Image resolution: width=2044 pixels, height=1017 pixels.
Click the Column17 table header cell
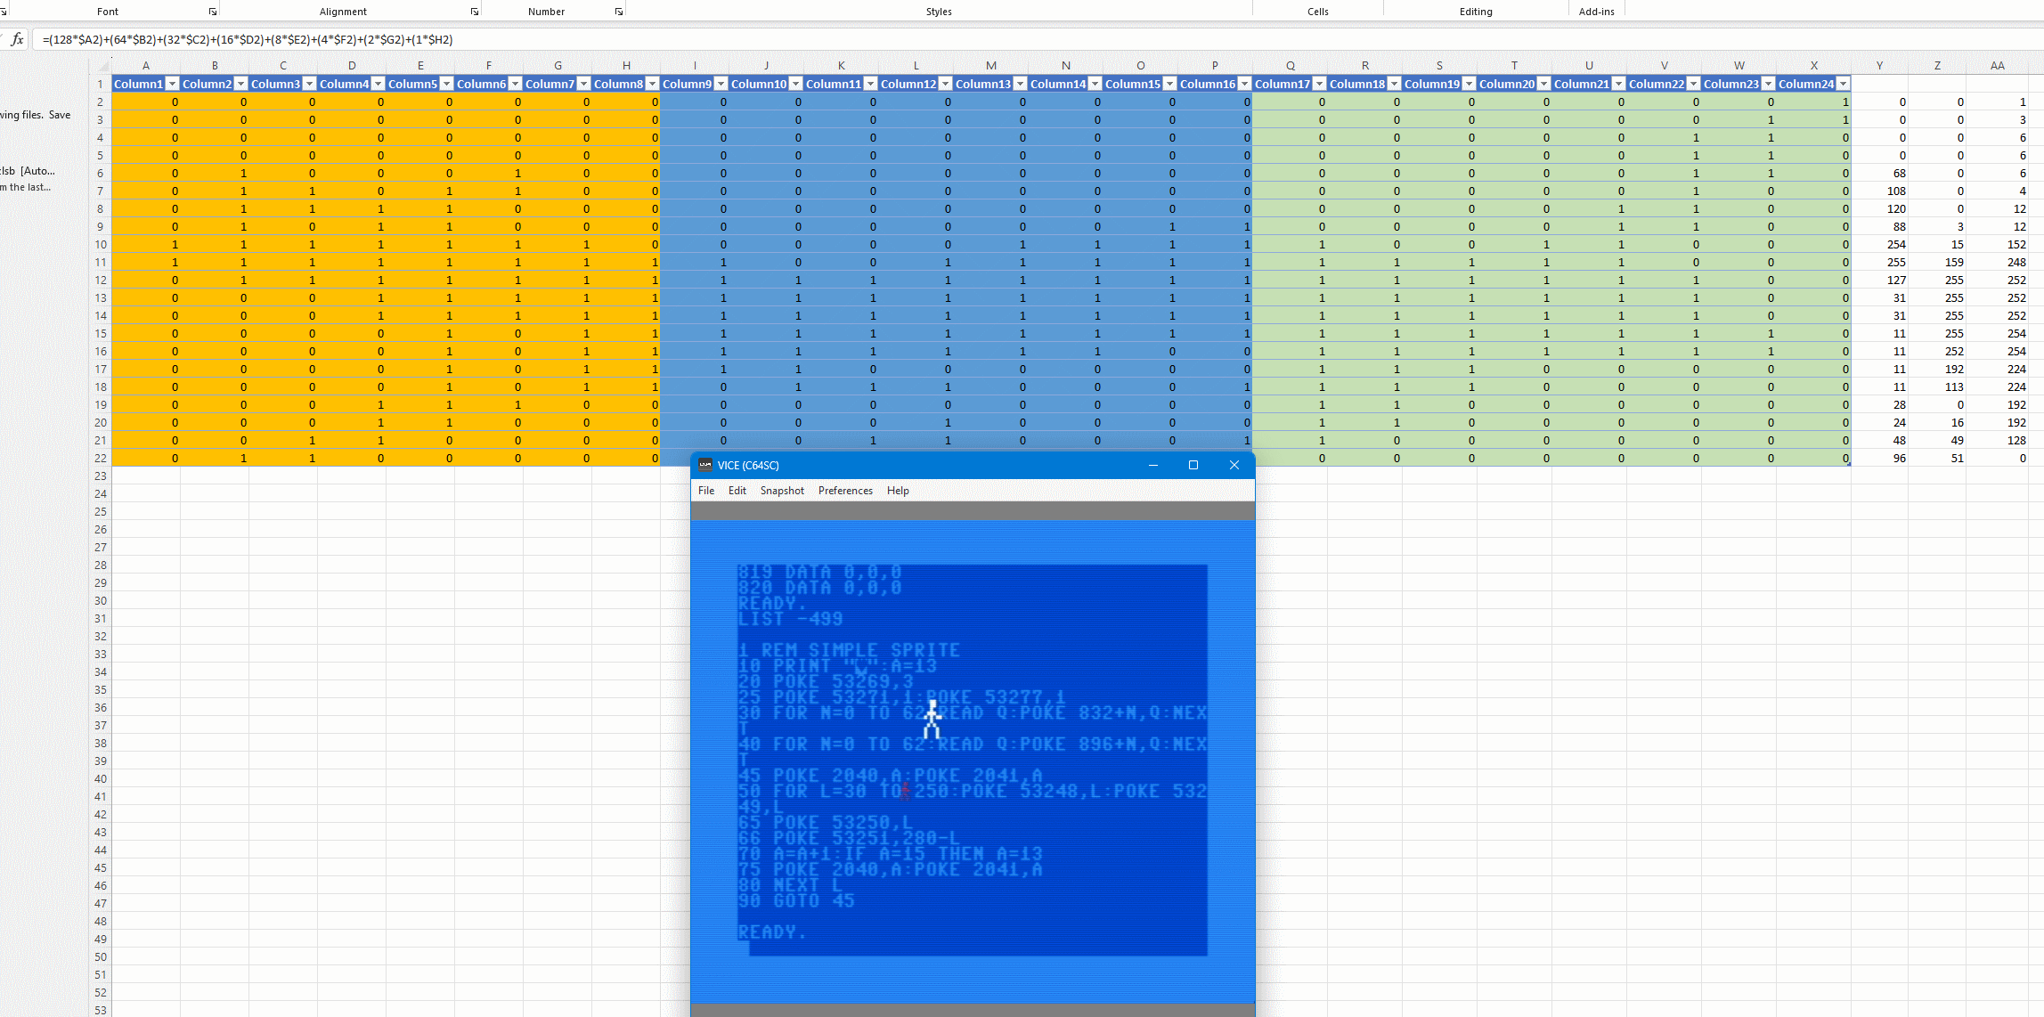[1290, 84]
